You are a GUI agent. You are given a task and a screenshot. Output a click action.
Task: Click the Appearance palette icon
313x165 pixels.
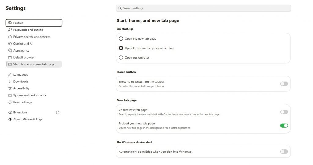pos(10,50)
